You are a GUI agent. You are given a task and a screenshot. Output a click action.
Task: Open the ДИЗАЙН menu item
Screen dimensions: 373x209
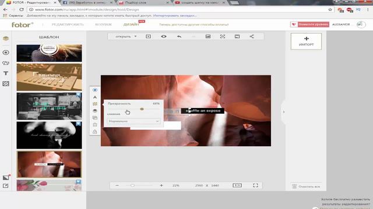131,24
